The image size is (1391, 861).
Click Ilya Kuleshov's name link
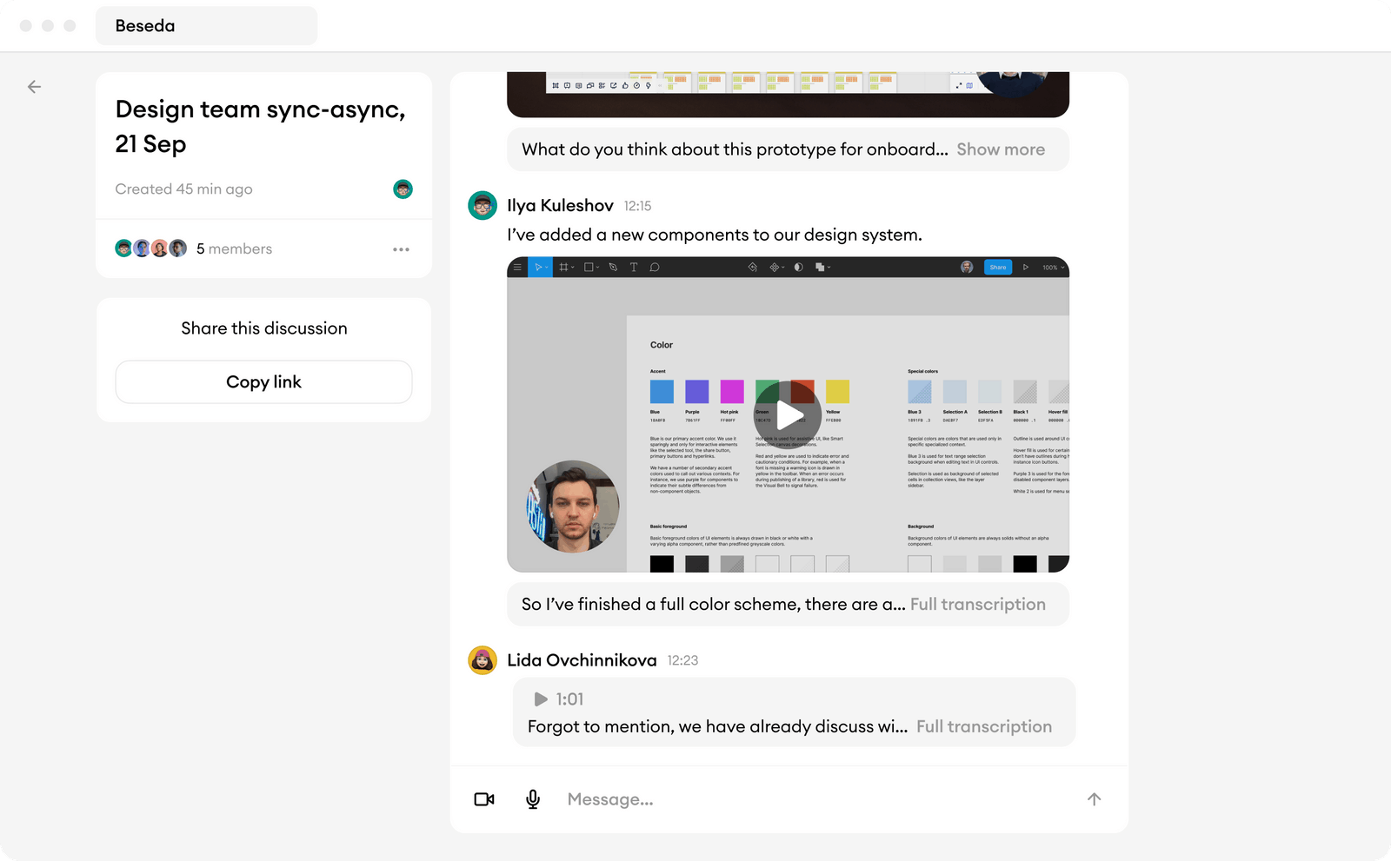[x=560, y=206]
